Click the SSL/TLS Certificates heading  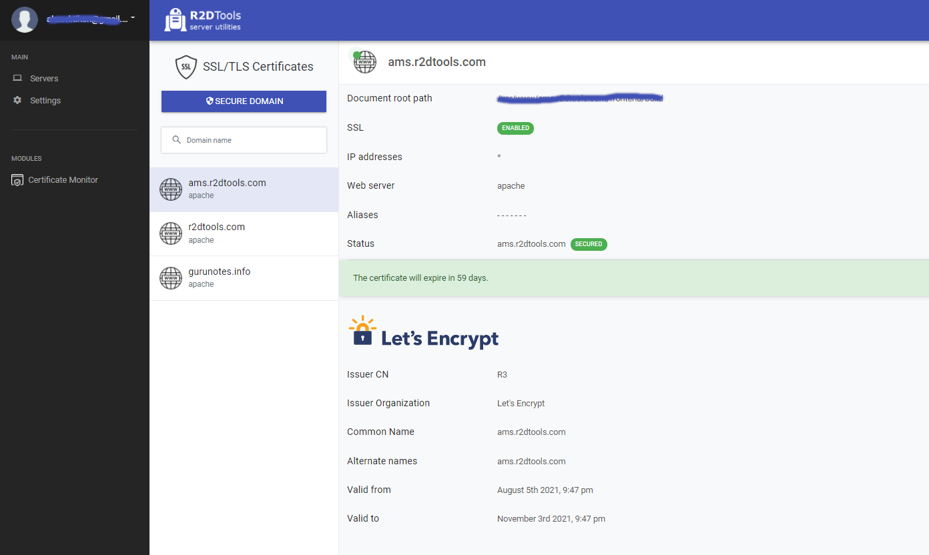[258, 67]
